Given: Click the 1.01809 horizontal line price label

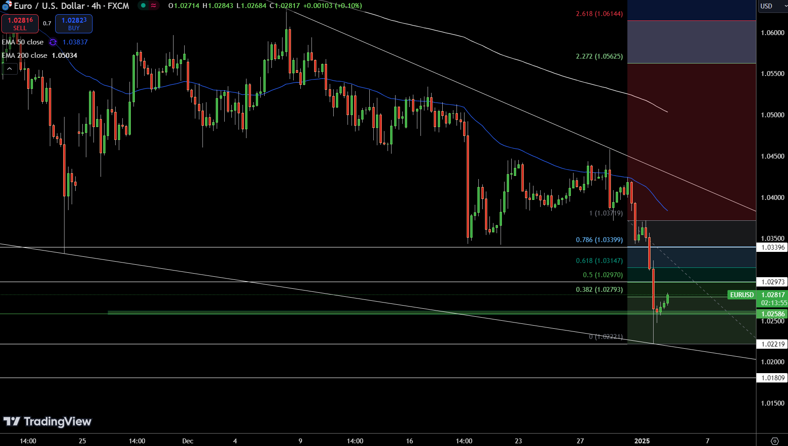Looking at the screenshot, I should [x=772, y=378].
